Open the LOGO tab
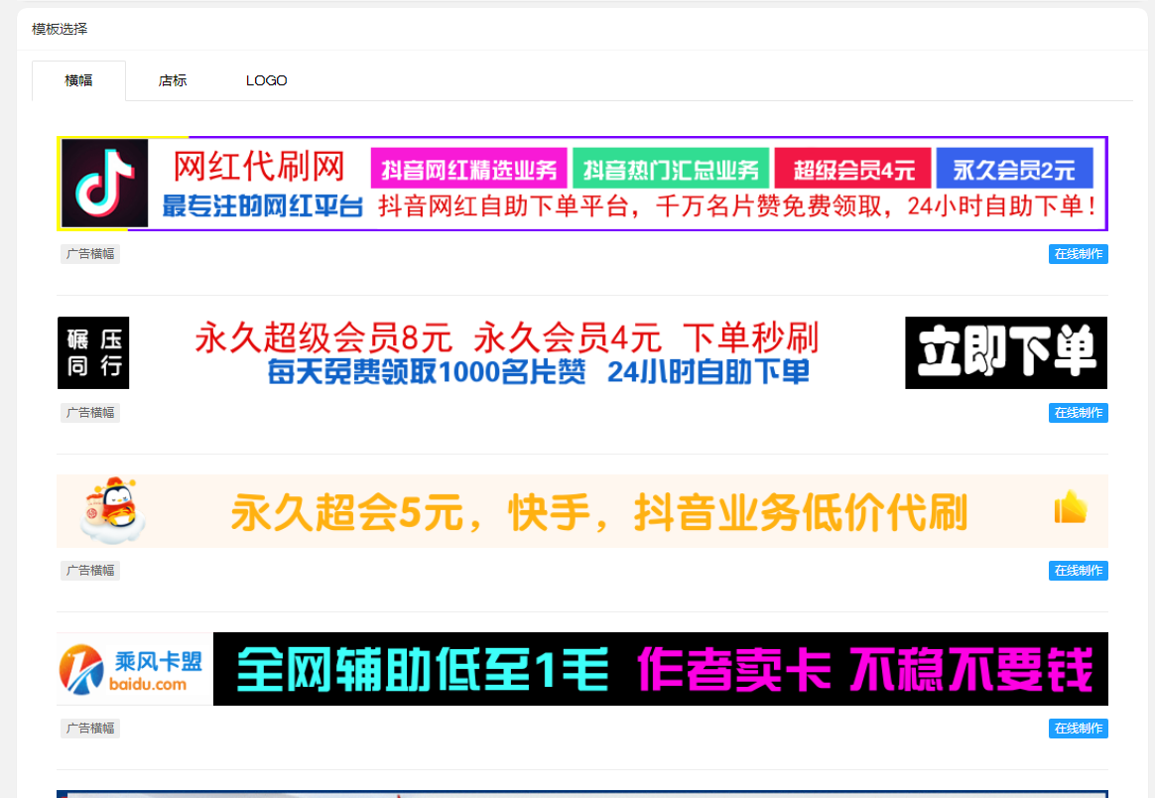The height and width of the screenshot is (798, 1155). [267, 80]
